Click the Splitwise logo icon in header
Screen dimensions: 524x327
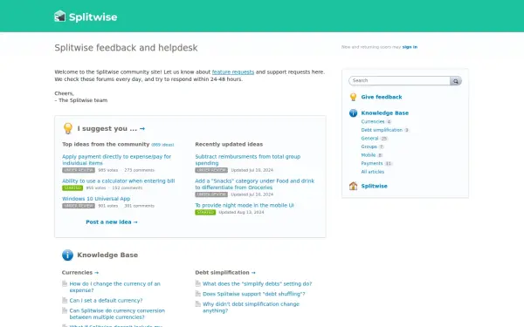click(x=59, y=17)
